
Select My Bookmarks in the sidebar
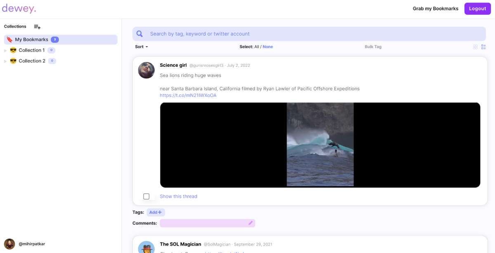pyautogui.click(x=31, y=39)
